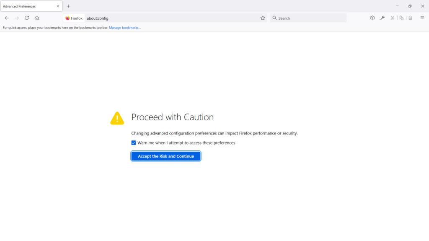Click the copy icon in toolbar
This screenshot has height=241, width=429.
401,18
